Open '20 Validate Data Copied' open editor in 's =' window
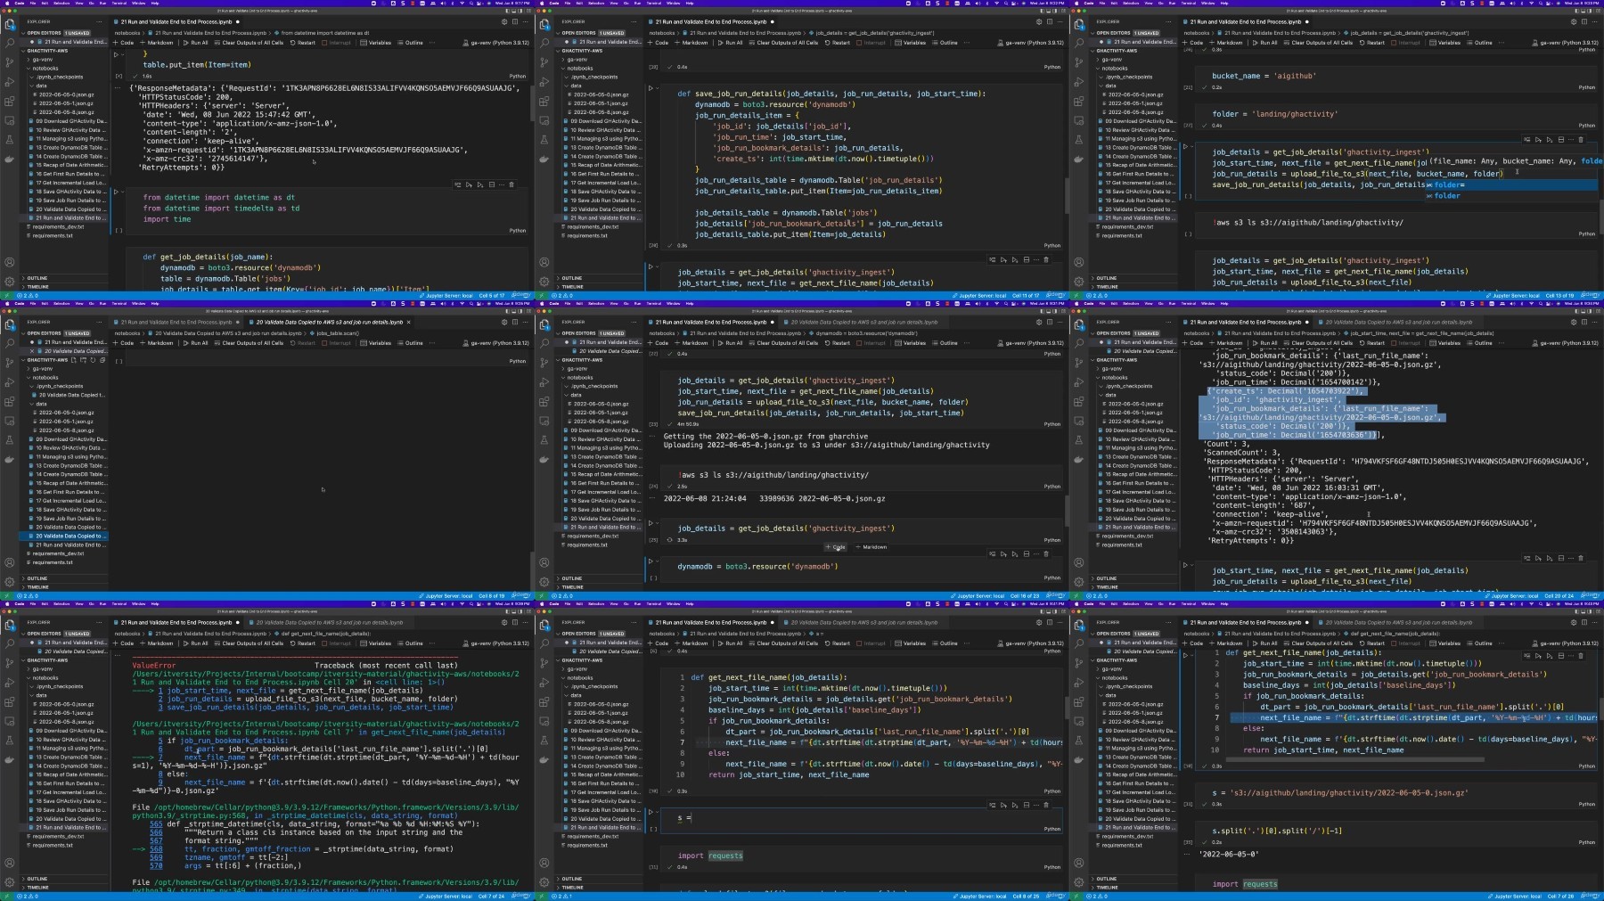Screen dimensions: 1604x901 (x=609, y=651)
